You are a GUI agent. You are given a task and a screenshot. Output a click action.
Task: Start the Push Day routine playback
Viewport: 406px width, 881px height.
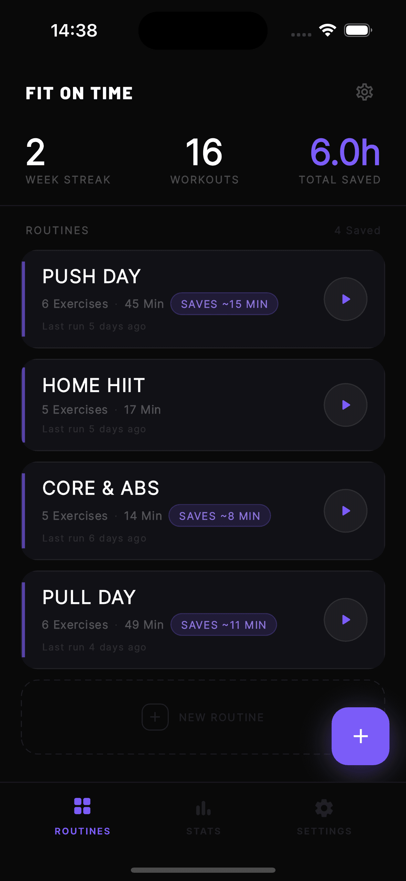345,299
